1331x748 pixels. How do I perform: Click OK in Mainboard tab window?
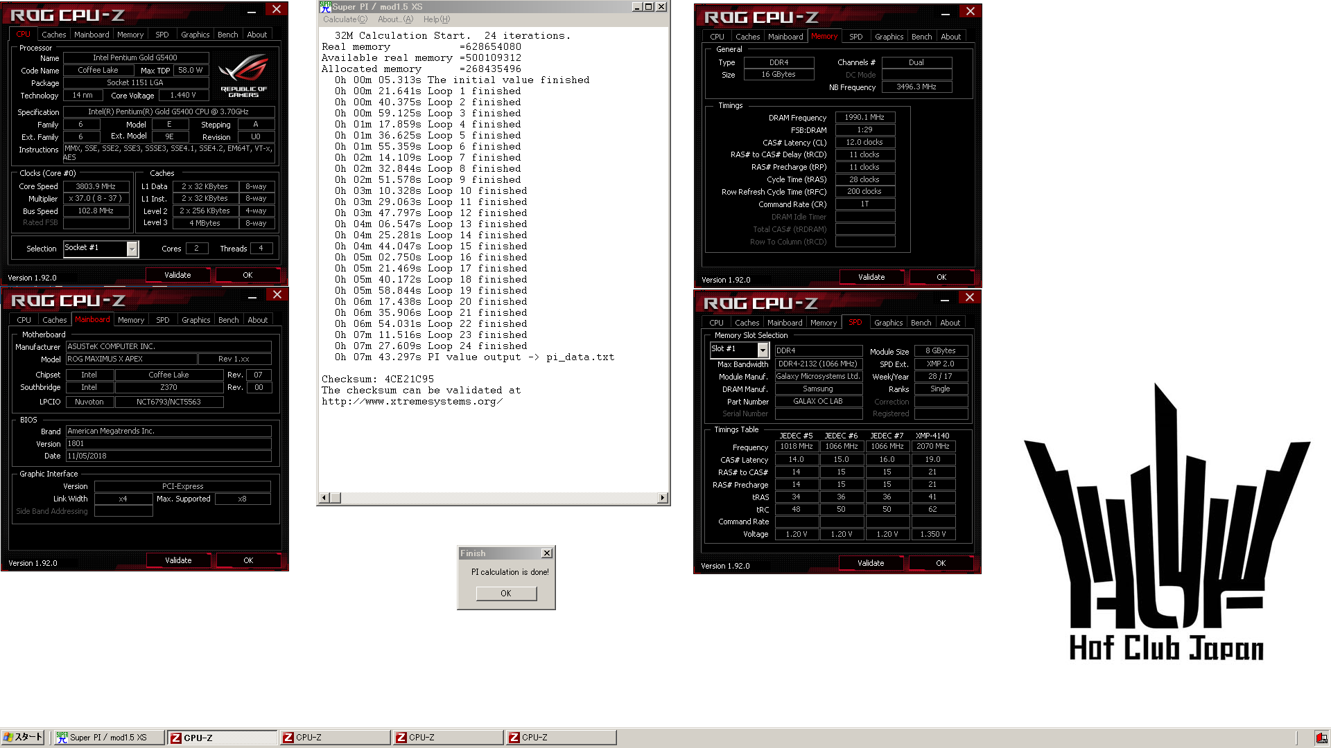[248, 560]
